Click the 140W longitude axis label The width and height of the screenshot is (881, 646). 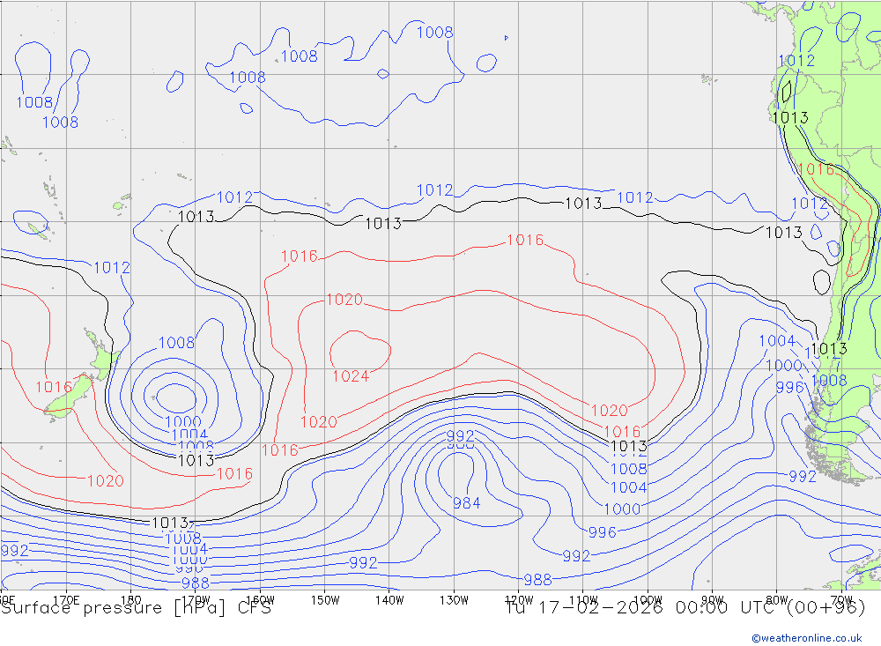389,600
